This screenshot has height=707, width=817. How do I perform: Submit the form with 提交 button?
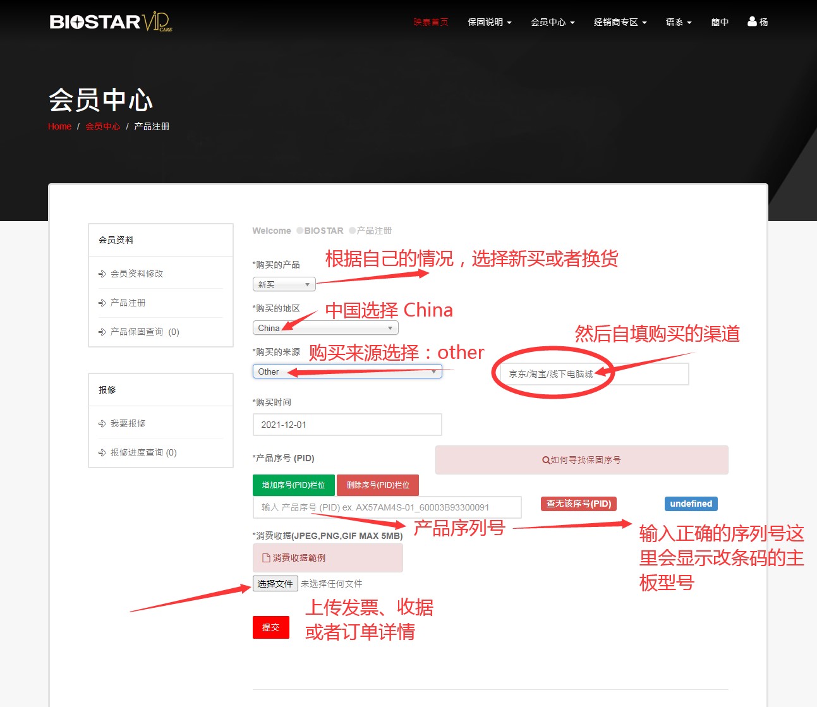pos(271,627)
